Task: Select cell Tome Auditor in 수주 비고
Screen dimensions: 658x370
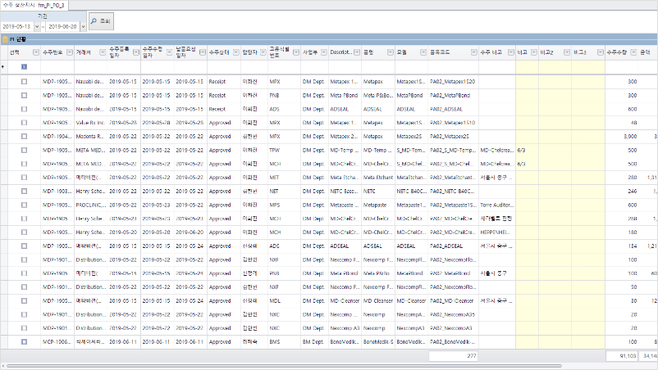Action: coord(497,205)
